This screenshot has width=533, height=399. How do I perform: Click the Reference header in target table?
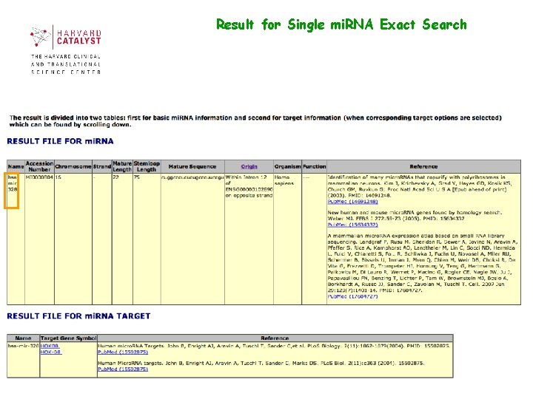pyautogui.click(x=275, y=338)
